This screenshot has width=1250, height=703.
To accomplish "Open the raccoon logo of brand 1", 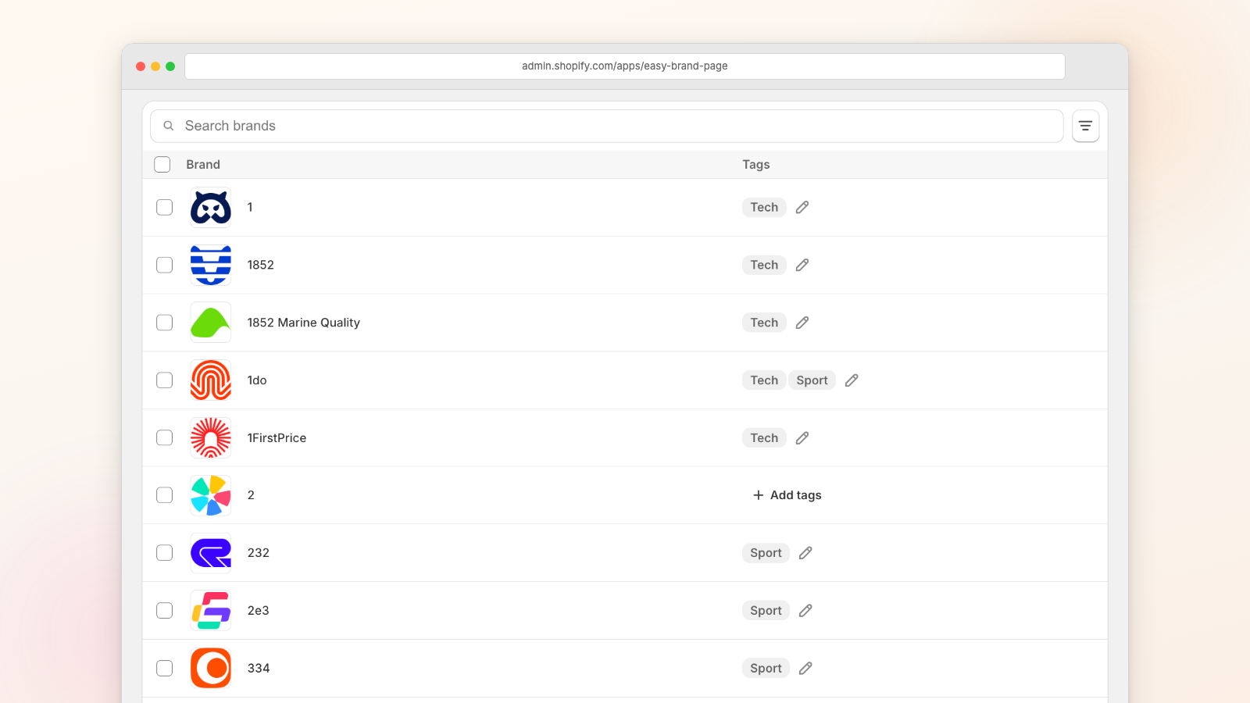I will 211,207.
